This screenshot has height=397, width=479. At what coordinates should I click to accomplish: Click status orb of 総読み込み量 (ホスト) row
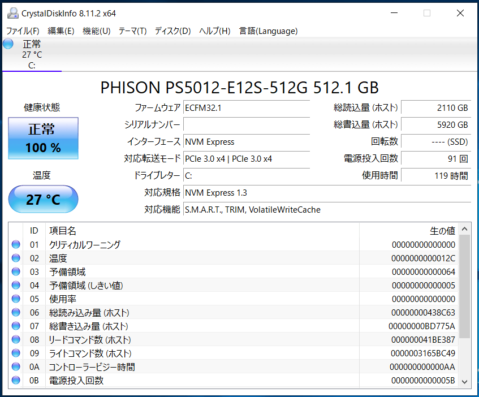(16, 312)
